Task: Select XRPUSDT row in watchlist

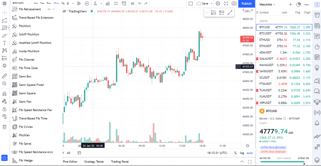Action: pyautogui.click(x=284, y=103)
